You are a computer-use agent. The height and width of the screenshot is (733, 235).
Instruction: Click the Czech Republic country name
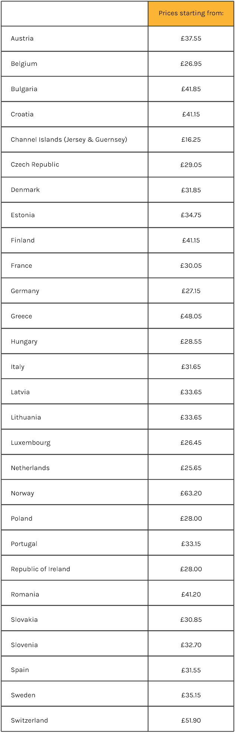pos(35,164)
